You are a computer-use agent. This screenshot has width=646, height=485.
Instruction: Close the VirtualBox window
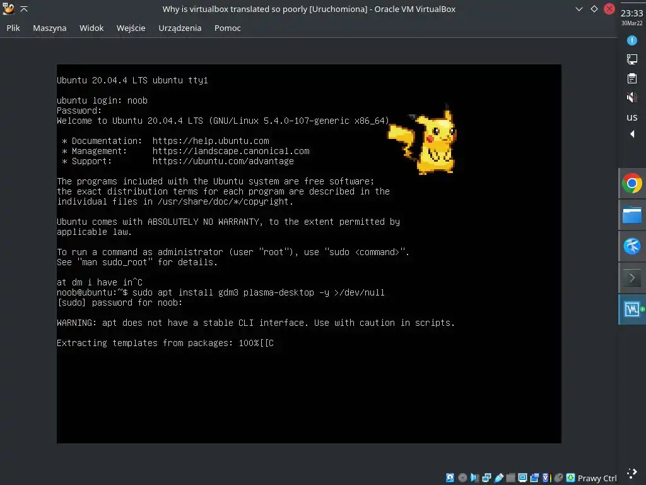point(609,9)
